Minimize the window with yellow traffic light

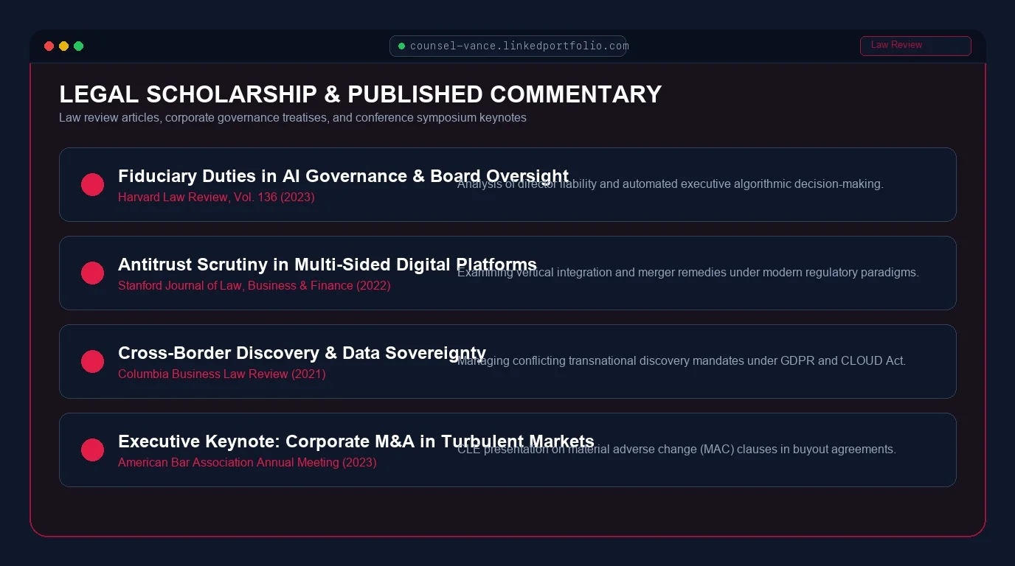(63, 46)
